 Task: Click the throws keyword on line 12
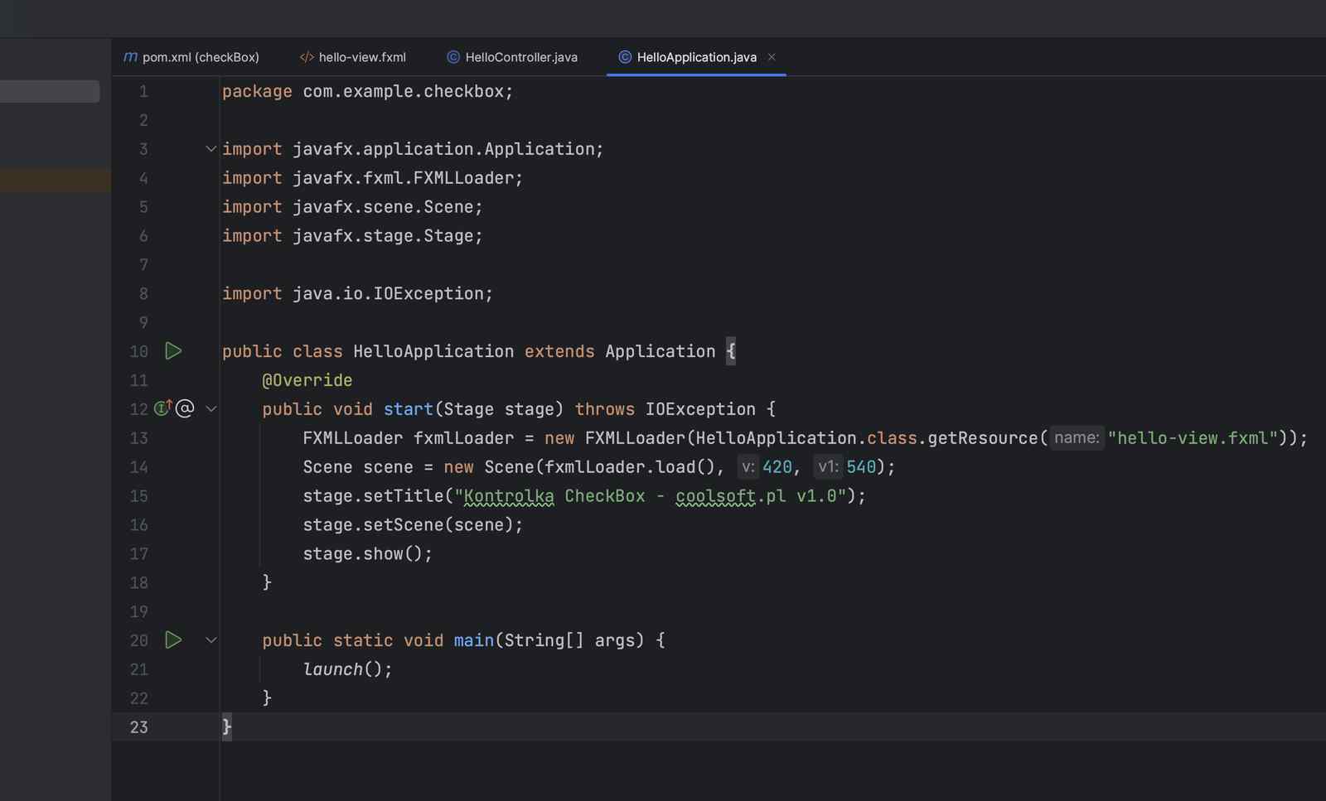click(605, 409)
